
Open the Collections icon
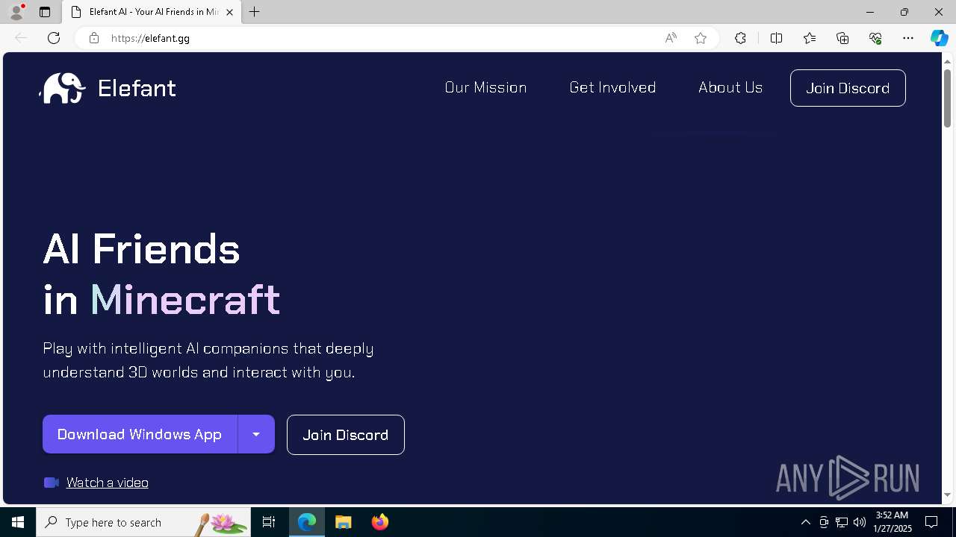[842, 38]
